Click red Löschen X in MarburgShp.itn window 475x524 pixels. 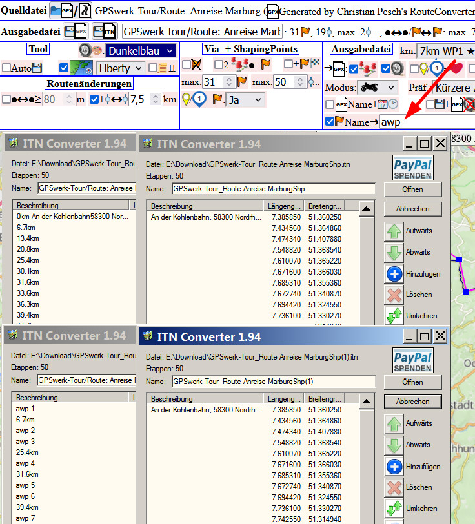[394, 295]
